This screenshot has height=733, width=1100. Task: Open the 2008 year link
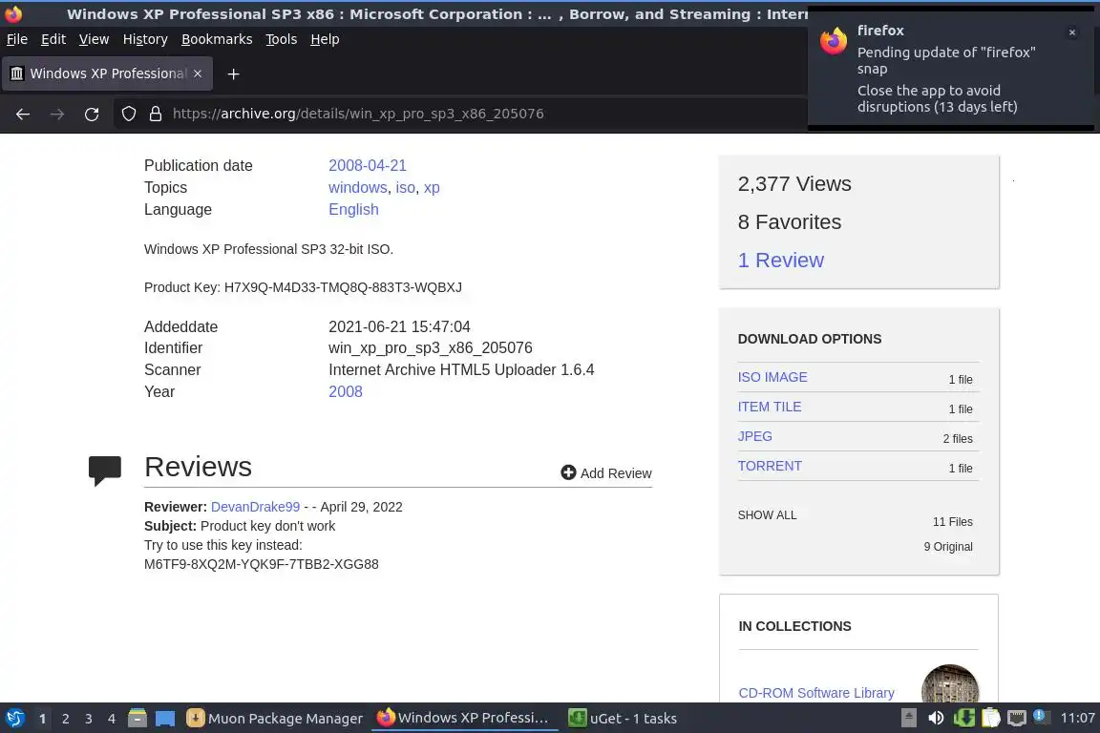345,391
